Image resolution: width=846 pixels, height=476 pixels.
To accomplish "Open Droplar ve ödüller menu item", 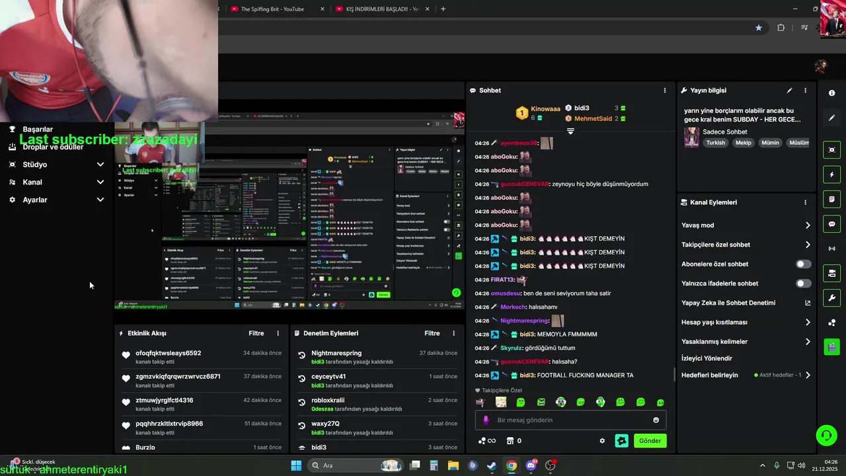I will coord(53,147).
